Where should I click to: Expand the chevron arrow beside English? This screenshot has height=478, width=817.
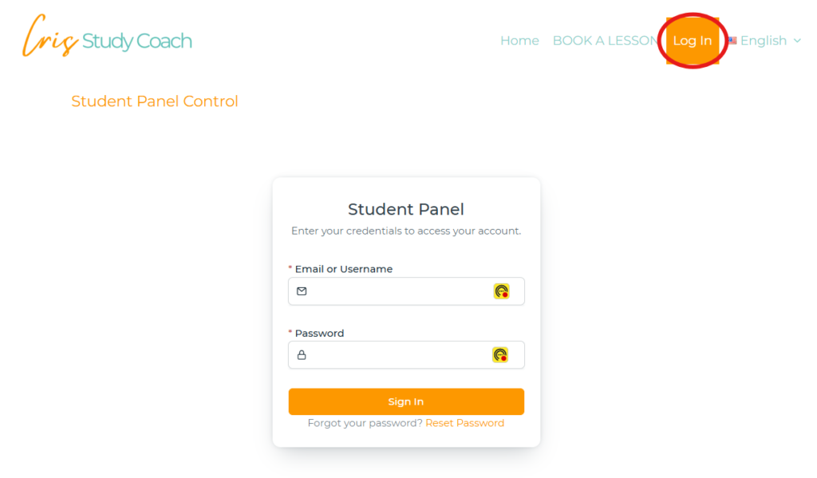797,41
